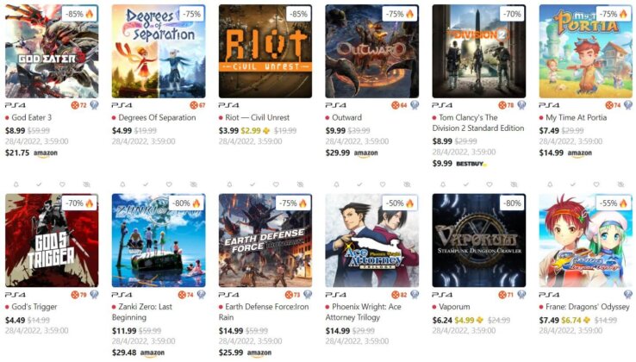Screen dimensions: 636x362
Task: Toggle the checkmark above Phoenix Wright
Action: 359,184
